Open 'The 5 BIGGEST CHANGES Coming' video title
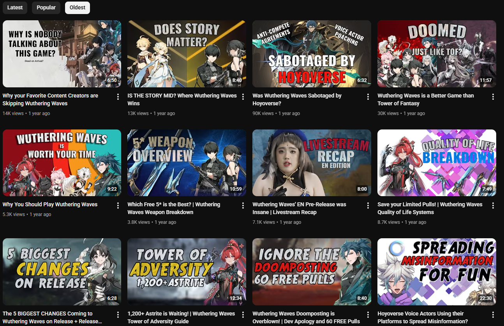 click(52, 317)
